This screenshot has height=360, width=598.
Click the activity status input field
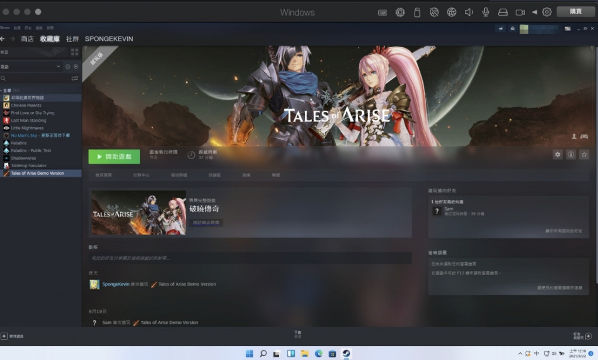click(250, 258)
